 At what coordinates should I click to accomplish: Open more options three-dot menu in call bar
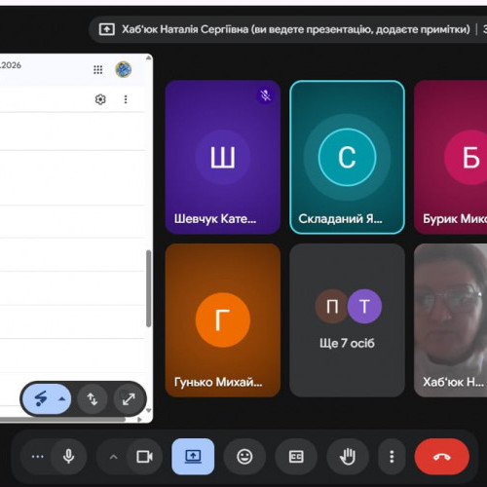392,457
